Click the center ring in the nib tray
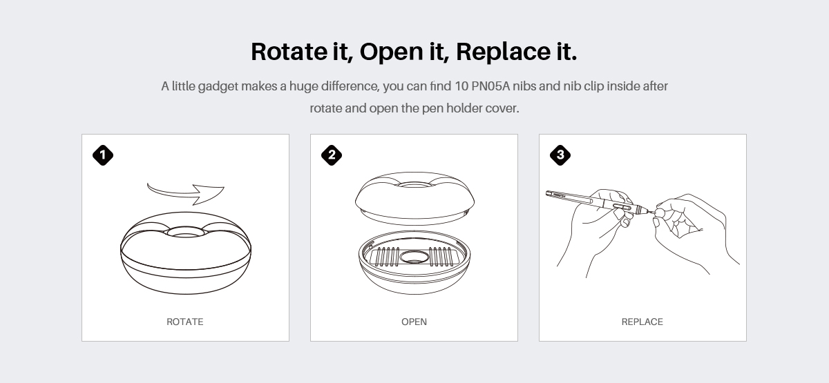This screenshot has height=383, width=829. tap(414, 258)
